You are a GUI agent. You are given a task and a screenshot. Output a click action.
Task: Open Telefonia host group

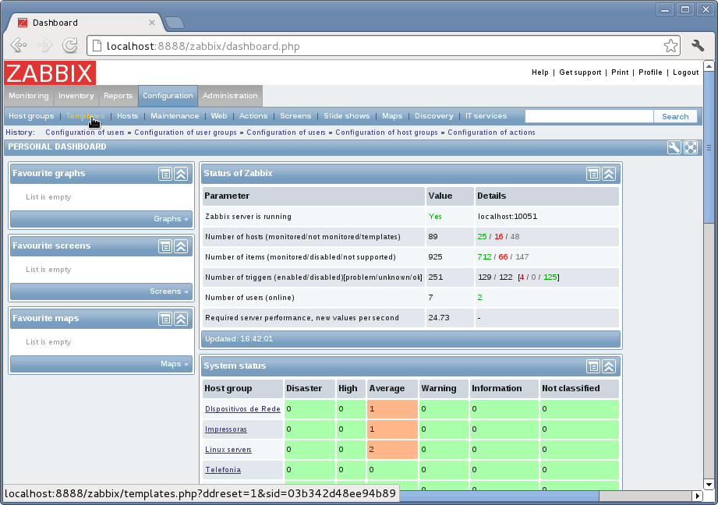coord(223,470)
